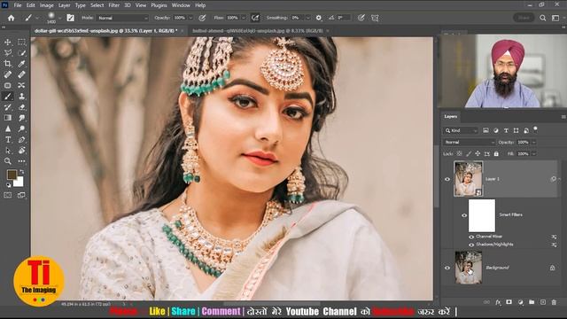Swap foreground and background colors icon

(21, 172)
